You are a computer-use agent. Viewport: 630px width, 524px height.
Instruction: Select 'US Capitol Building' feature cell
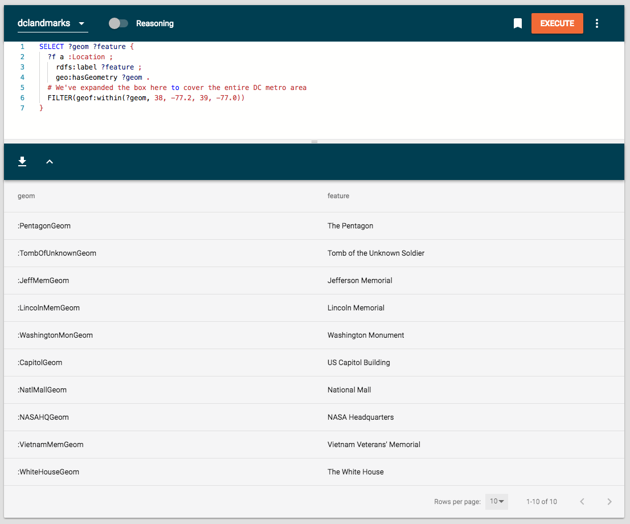click(358, 362)
